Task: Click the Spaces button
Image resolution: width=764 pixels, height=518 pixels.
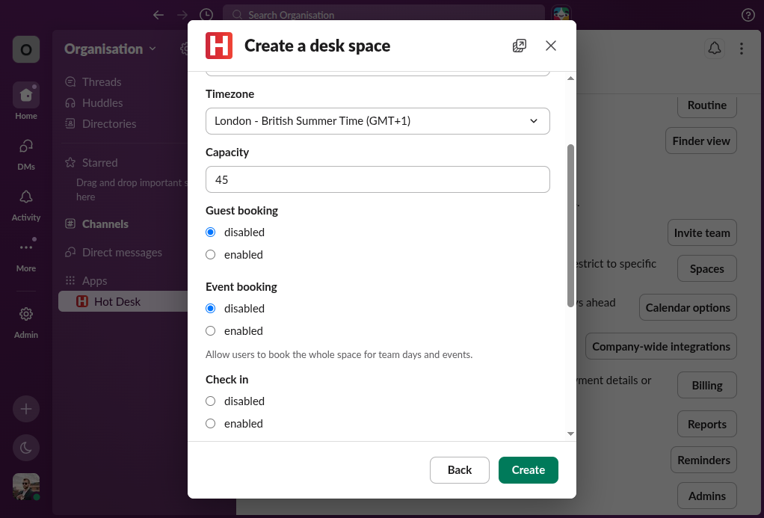Action: coord(707,268)
